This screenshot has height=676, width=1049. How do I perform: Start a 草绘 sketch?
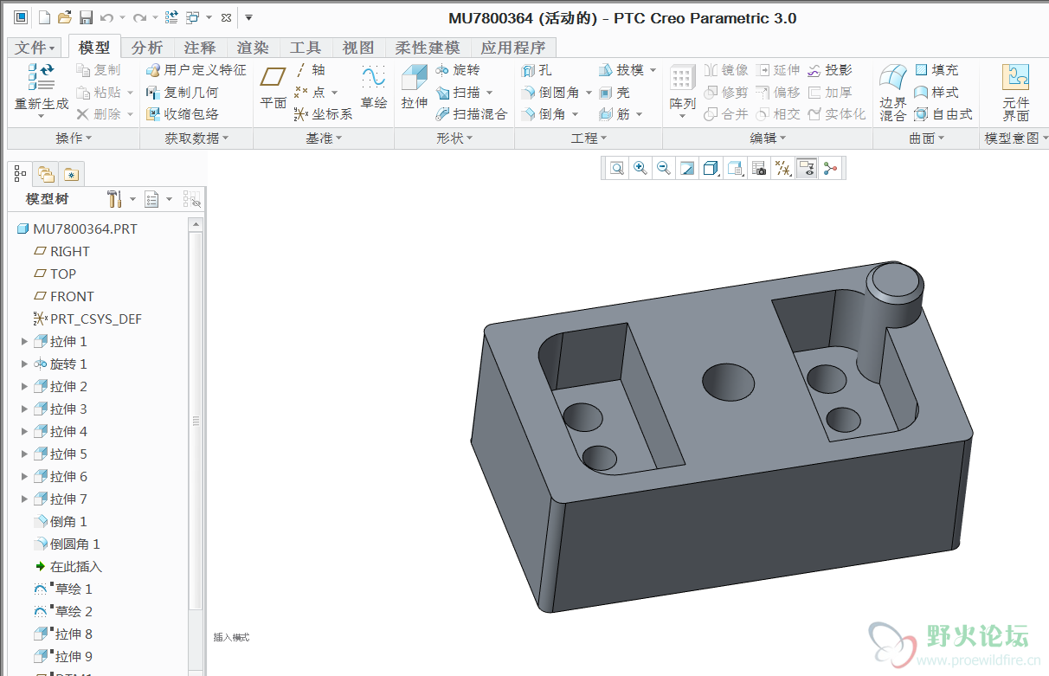click(374, 87)
